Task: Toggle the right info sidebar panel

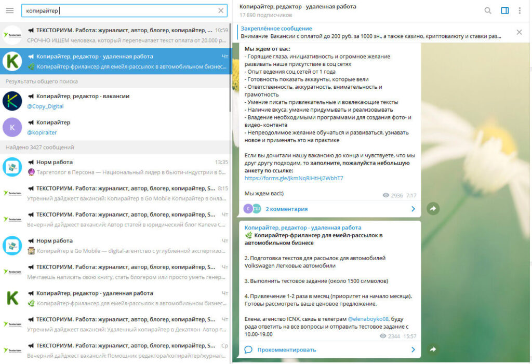Action: point(504,10)
